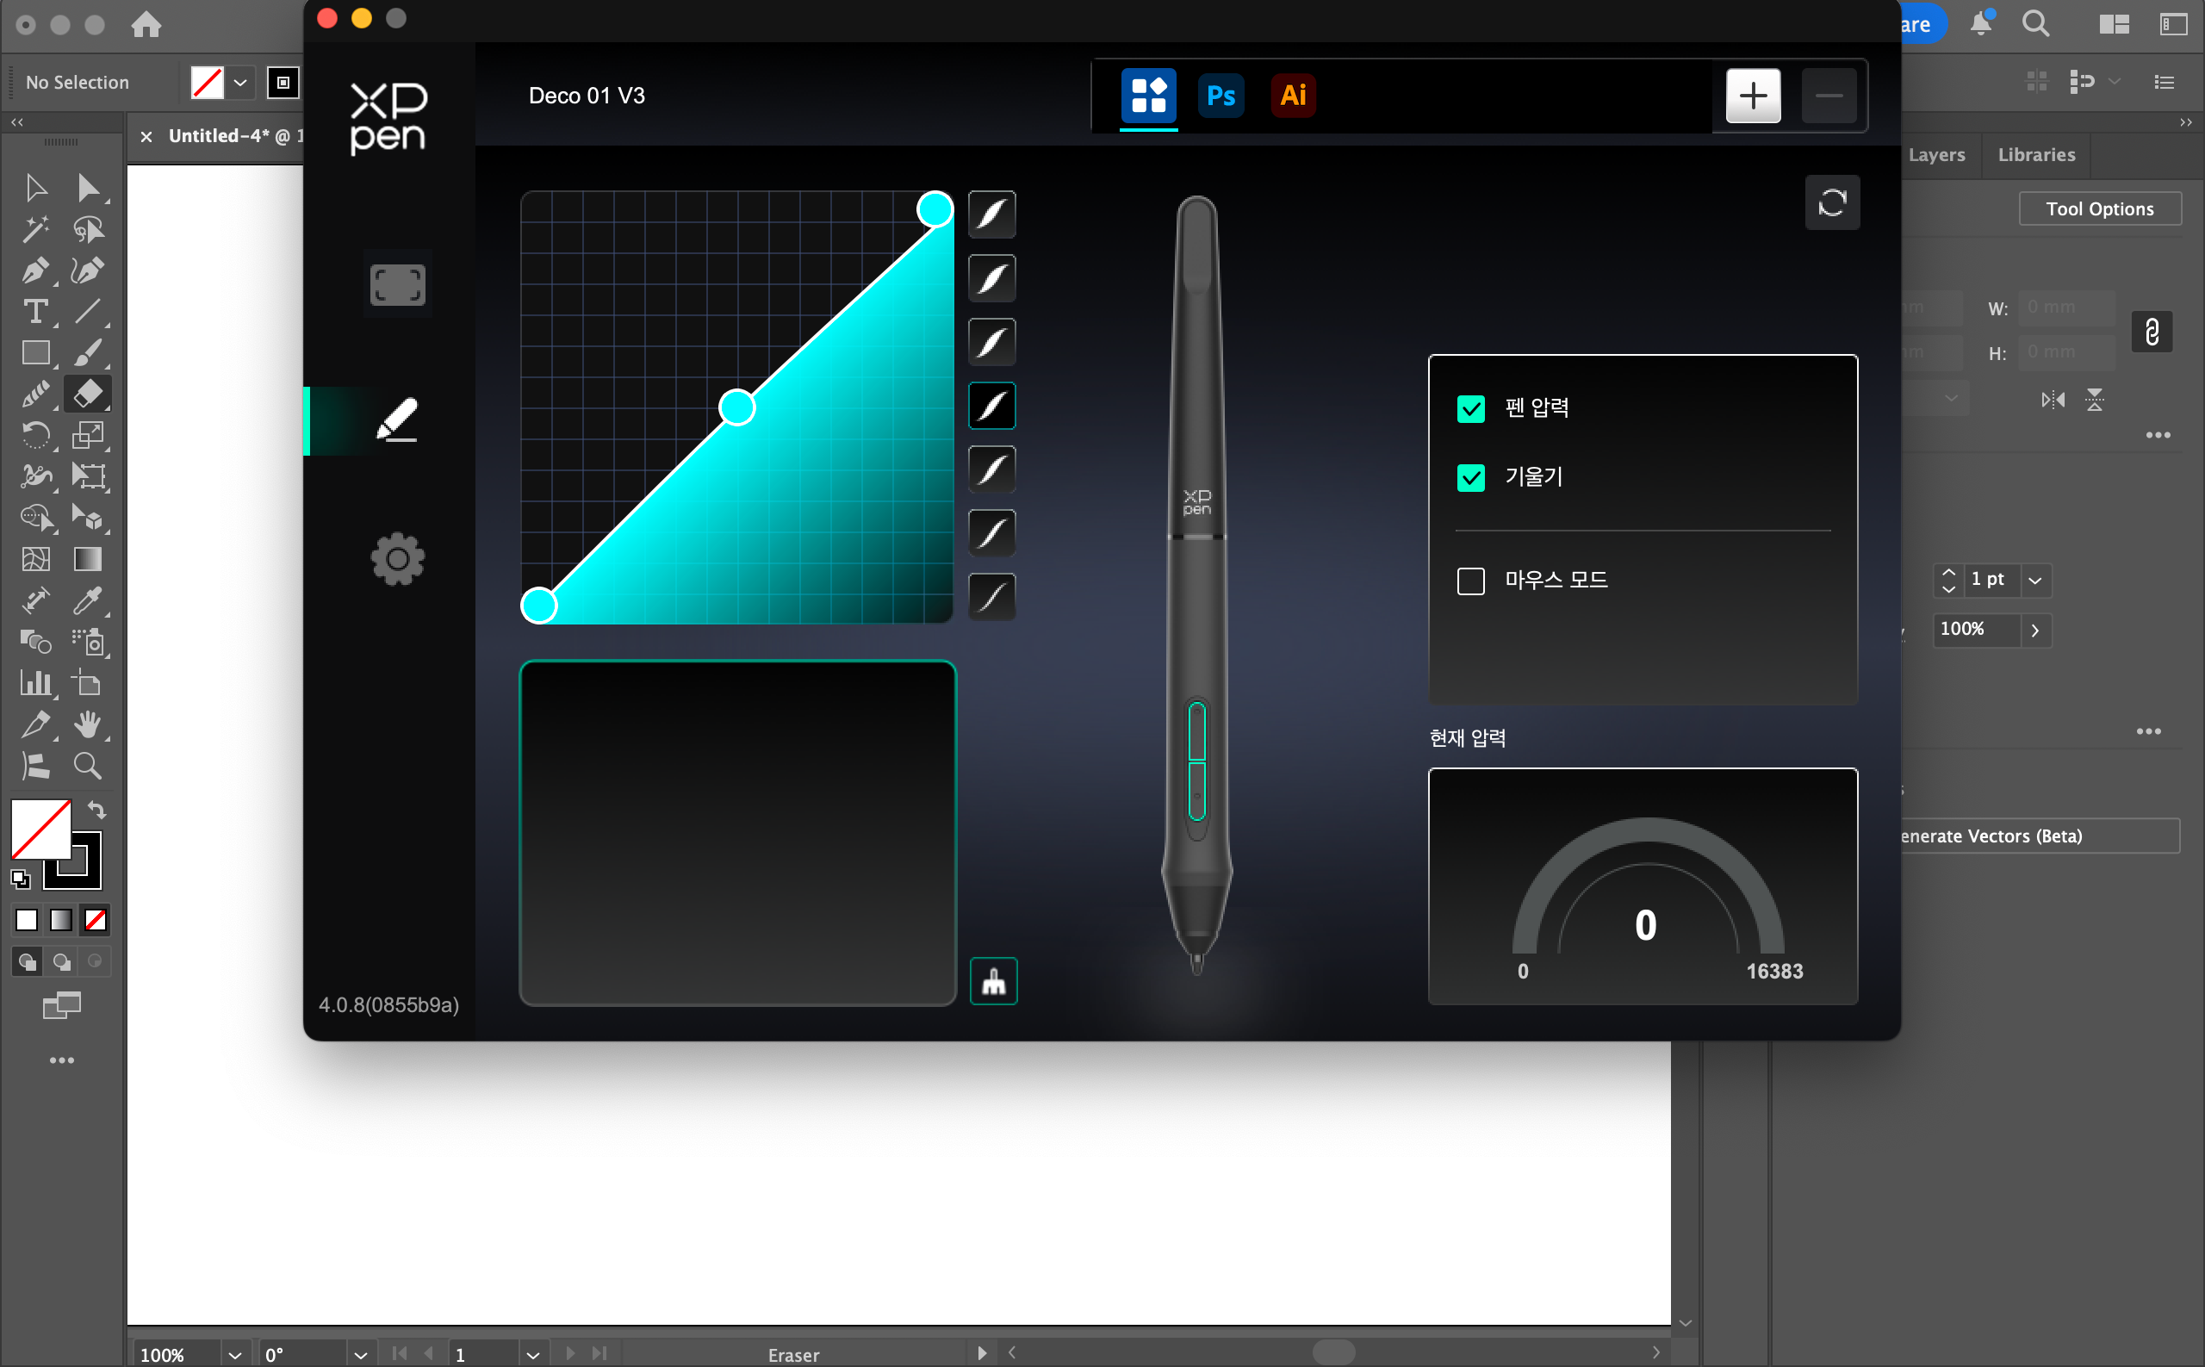Click the middle control point on pressure curve

coord(736,407)
